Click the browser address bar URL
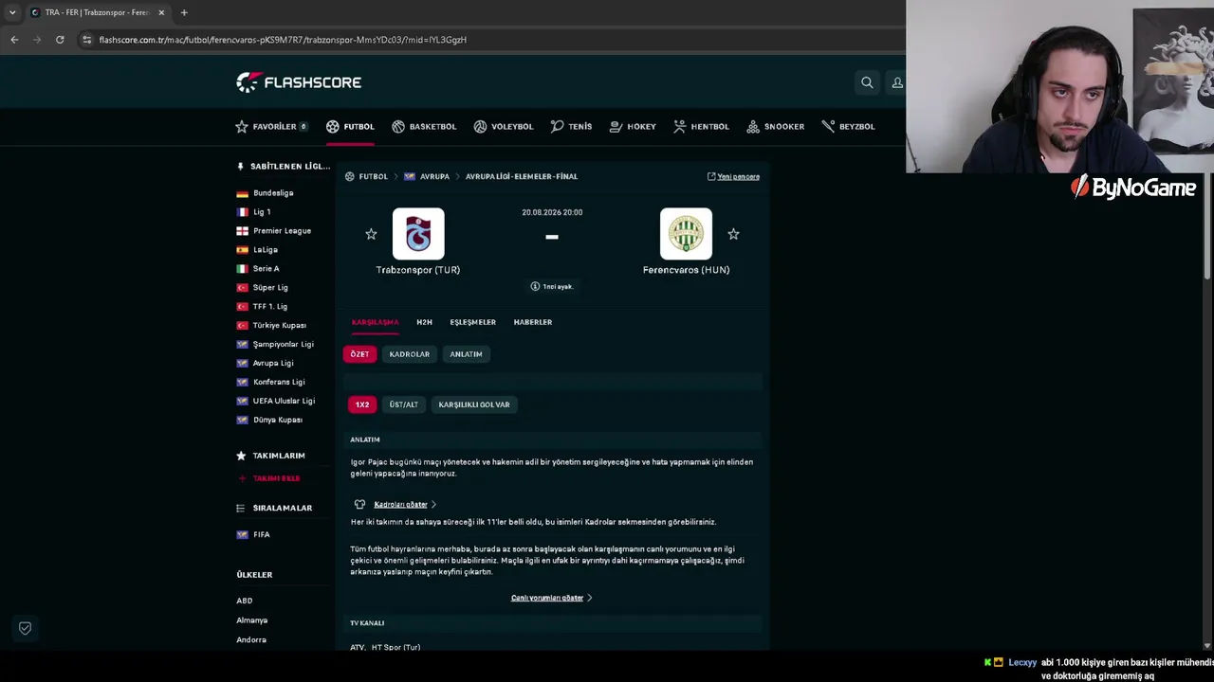Screen dimensions: 1214x682 (x=283, y=40)
